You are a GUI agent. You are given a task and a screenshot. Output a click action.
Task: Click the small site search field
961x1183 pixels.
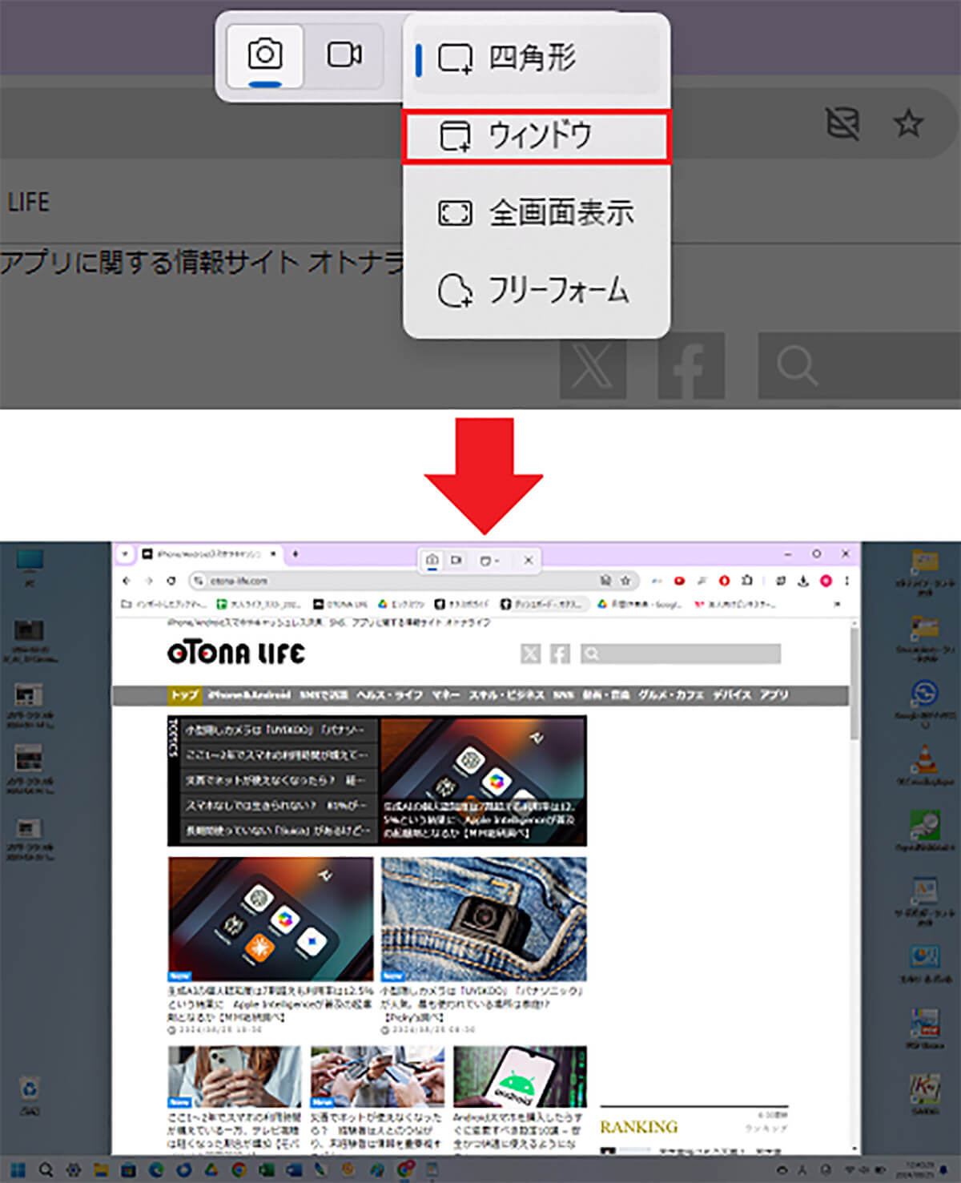tap(681, 654)
